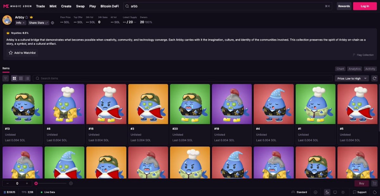Open the Mint menu
This screenshot has height=196, width=380.
click(x=53, y=6)
